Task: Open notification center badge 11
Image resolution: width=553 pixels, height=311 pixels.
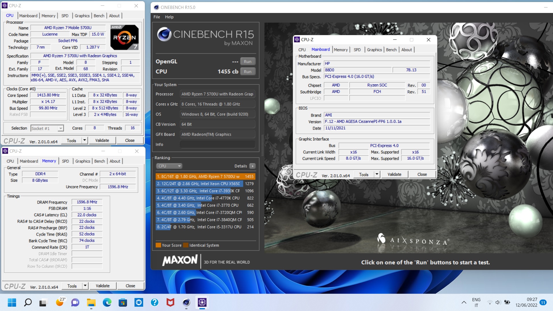Action: pos(543,302)
